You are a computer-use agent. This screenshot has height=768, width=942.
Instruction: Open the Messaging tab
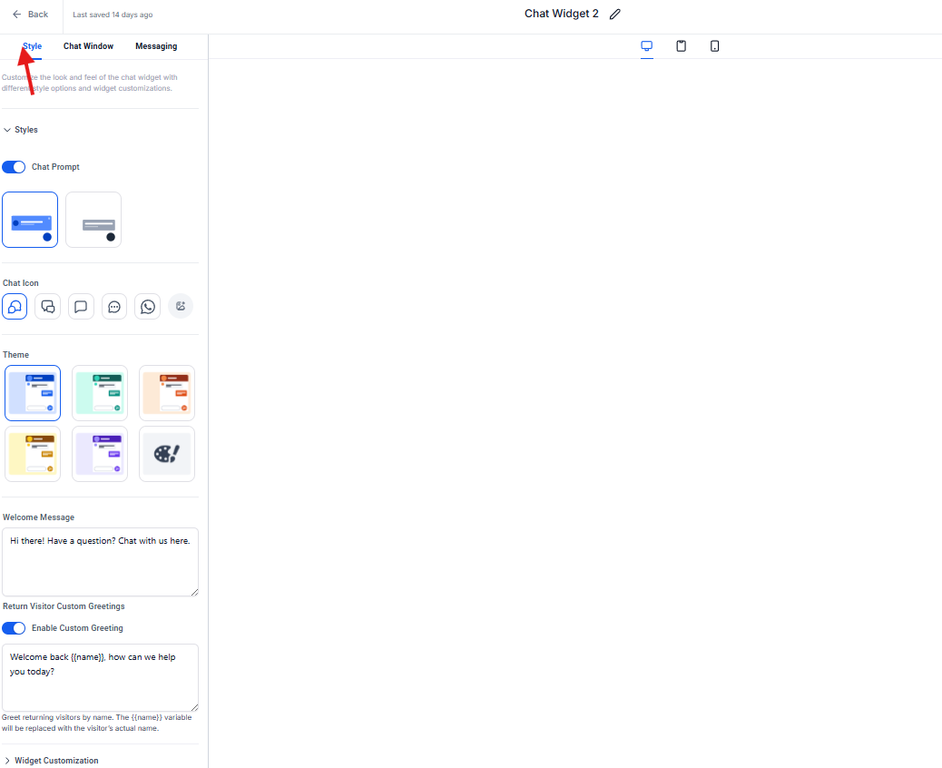click(x=156, y=46)
